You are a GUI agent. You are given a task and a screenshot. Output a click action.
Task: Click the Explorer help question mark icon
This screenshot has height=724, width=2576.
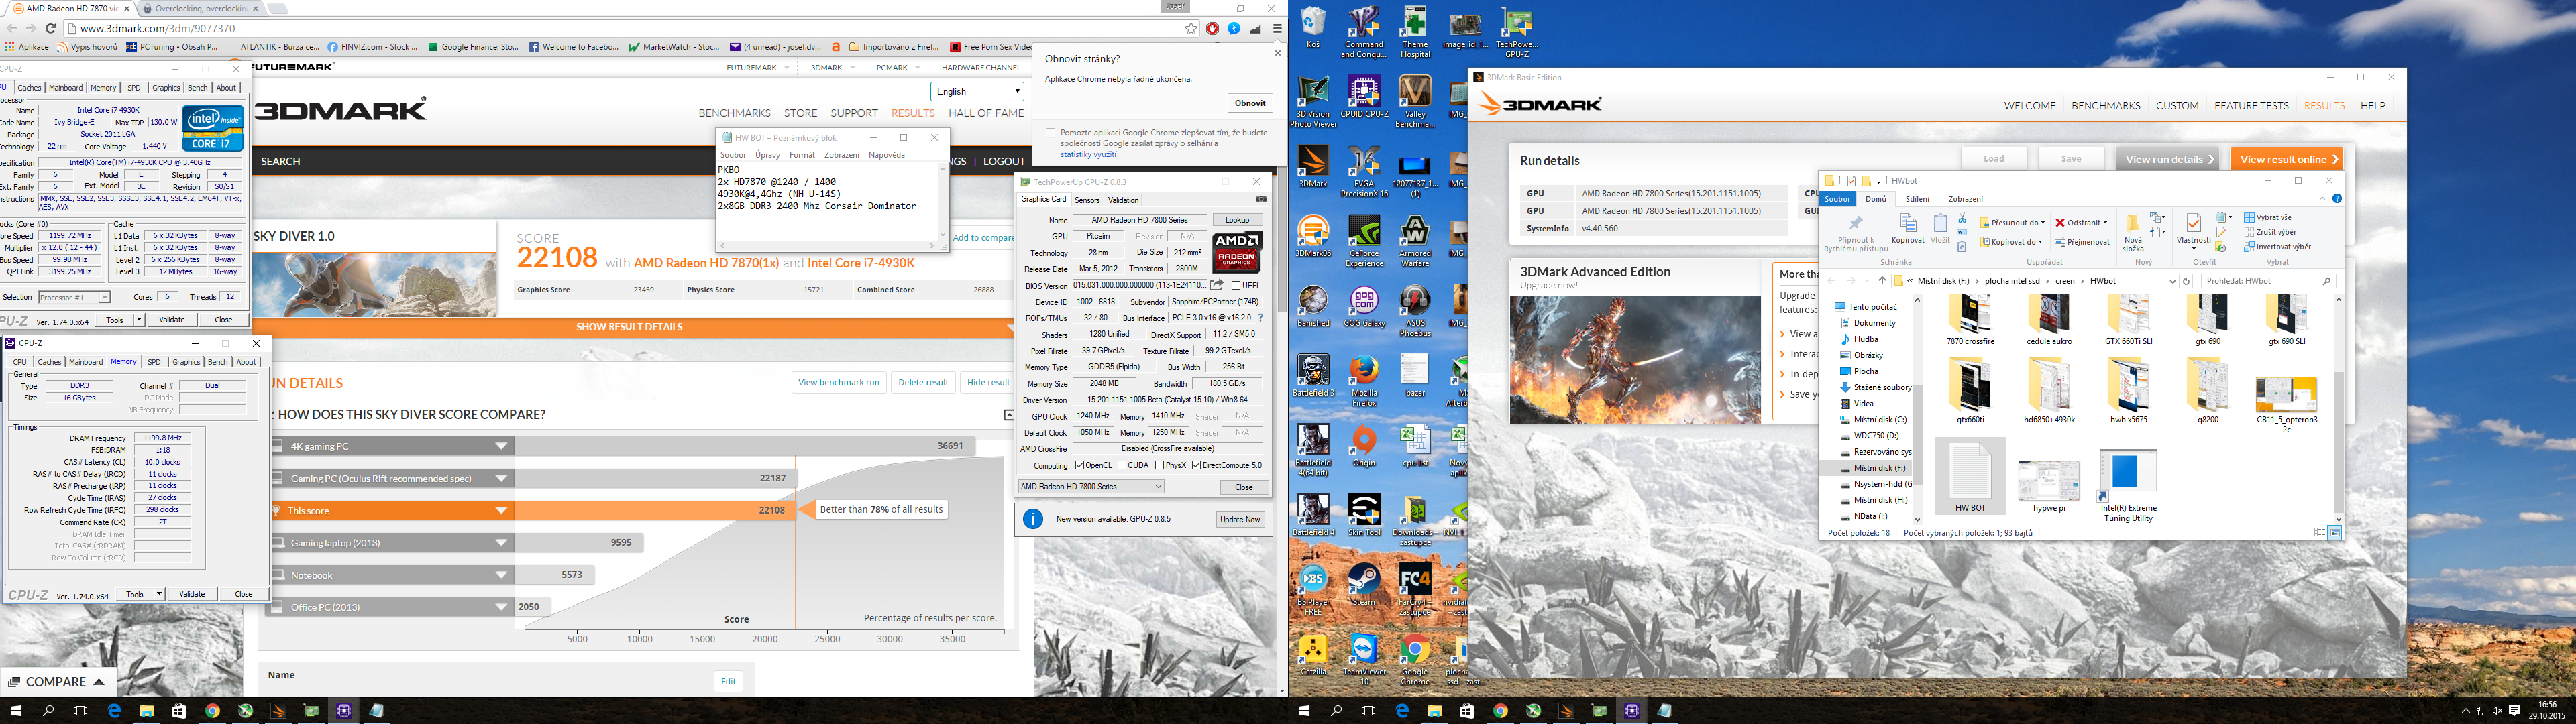pyautogui.click(x=2337, y=199)
